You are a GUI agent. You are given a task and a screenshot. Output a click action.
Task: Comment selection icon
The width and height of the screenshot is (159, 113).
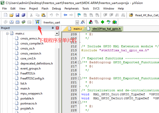click(x=117, y=15)
